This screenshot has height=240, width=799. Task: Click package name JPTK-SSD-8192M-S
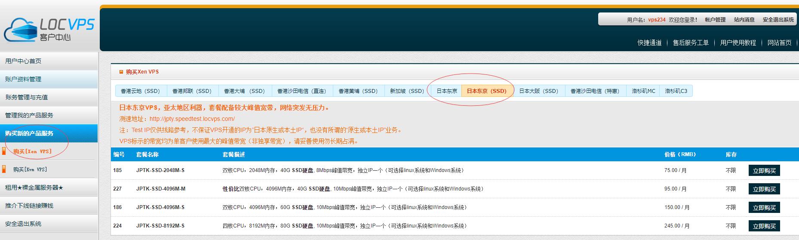point(160,226)
